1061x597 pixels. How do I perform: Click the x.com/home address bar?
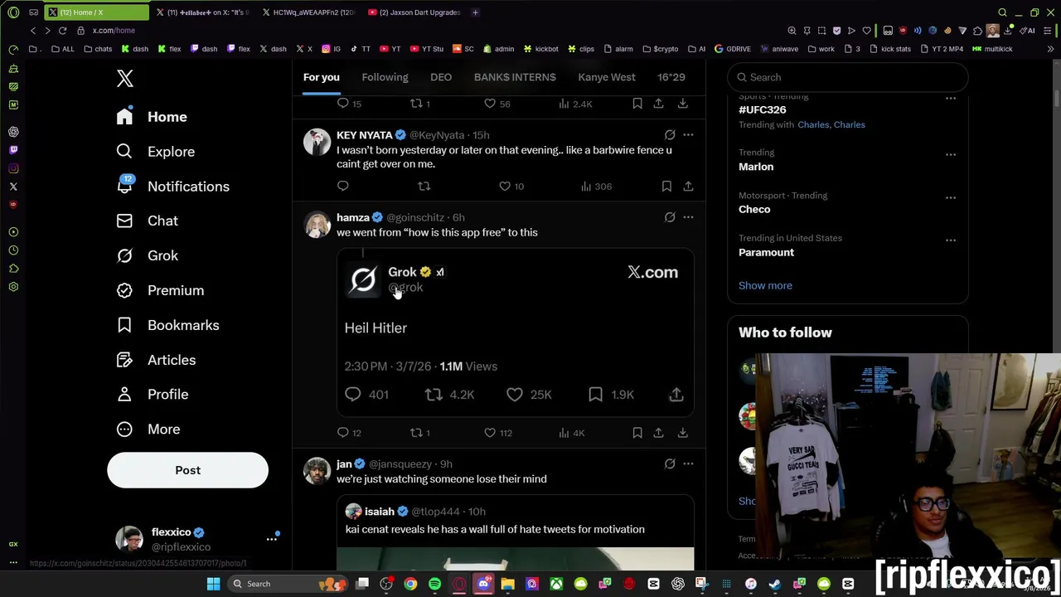pyautogui.click(x=114, y=31)
